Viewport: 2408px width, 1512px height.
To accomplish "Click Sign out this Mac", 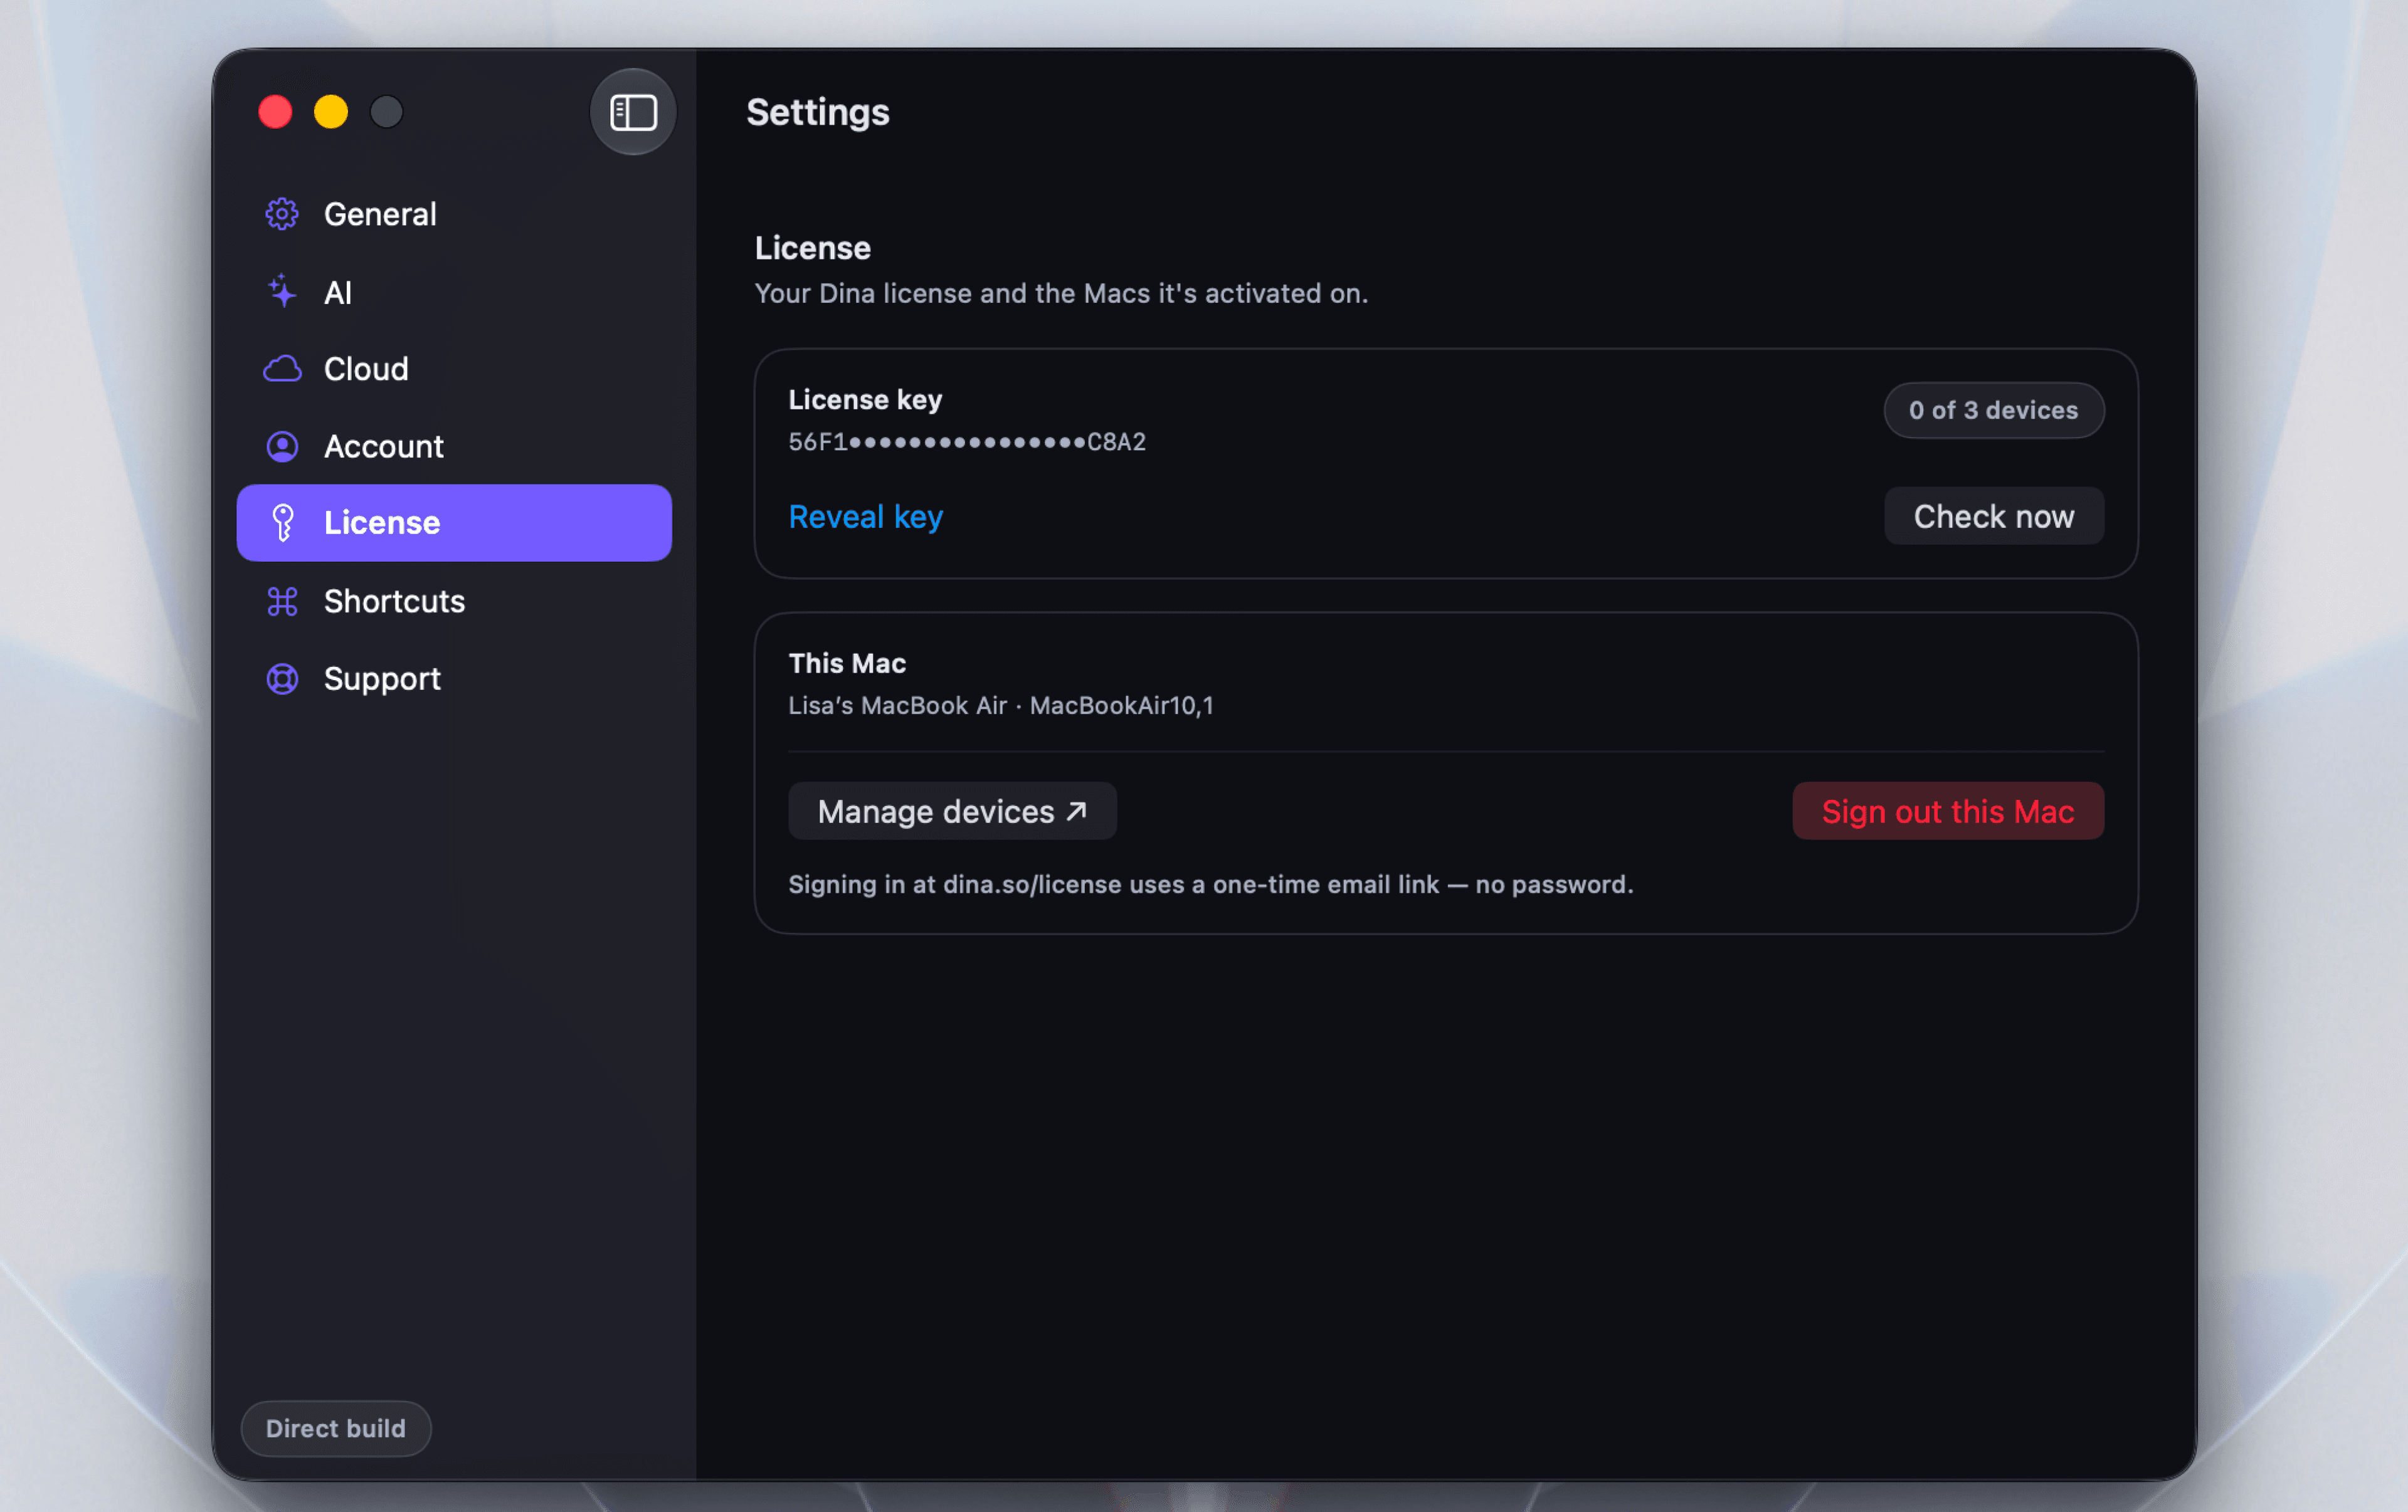I will point(1947,811).
